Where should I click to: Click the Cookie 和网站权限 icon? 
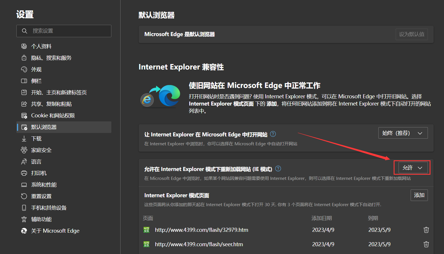[24, 116]
